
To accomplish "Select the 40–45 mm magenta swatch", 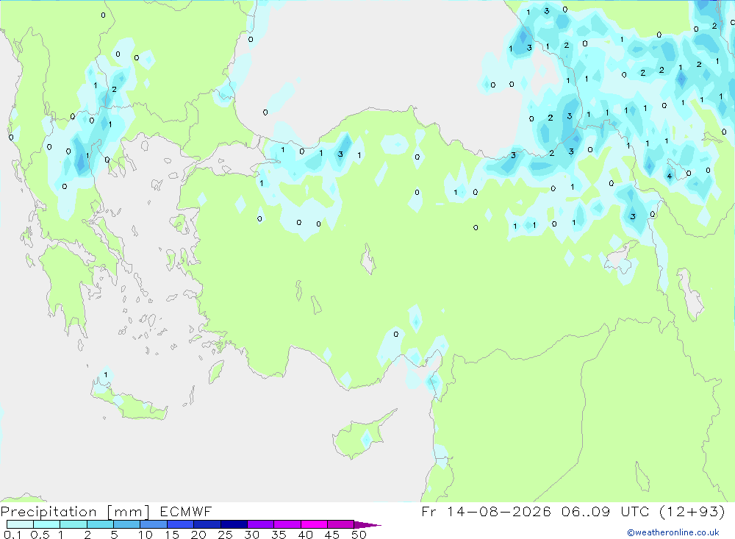I will [x=314, y=524].
